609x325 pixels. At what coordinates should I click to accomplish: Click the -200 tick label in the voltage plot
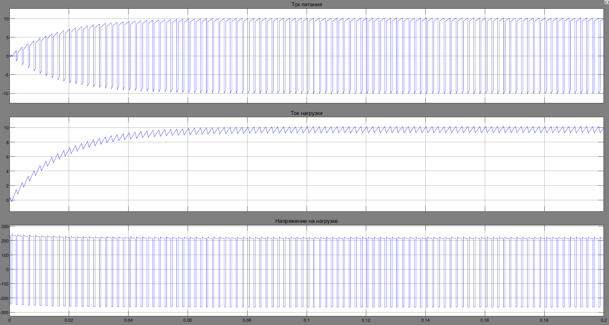(4, 298)
